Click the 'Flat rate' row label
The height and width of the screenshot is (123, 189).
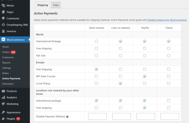(41, 56)
